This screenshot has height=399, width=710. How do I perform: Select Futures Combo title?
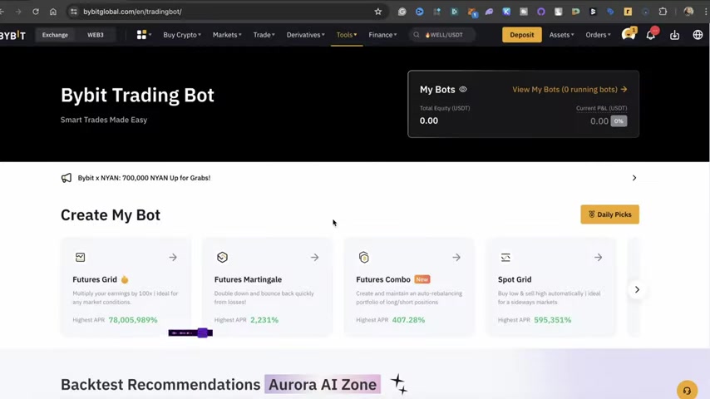pyautogui.click(x=383, y=279)
